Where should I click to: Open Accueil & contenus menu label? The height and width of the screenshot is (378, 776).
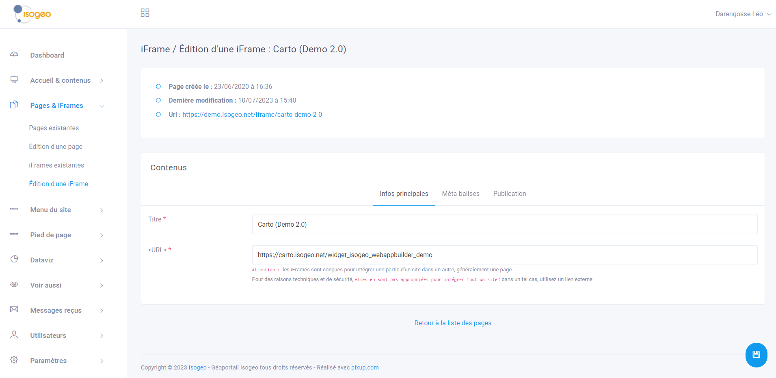(x=61, y=80)
